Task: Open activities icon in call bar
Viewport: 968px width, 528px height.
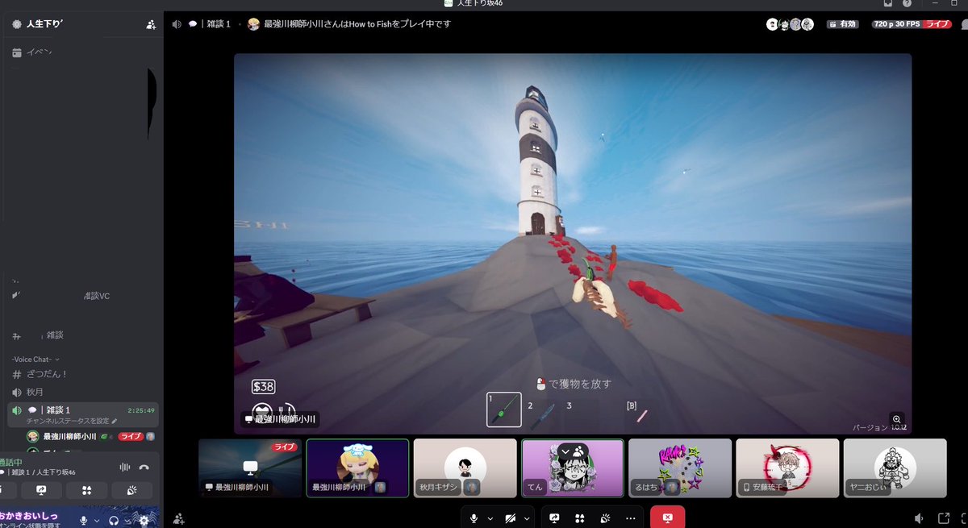Action: (579, 518)
